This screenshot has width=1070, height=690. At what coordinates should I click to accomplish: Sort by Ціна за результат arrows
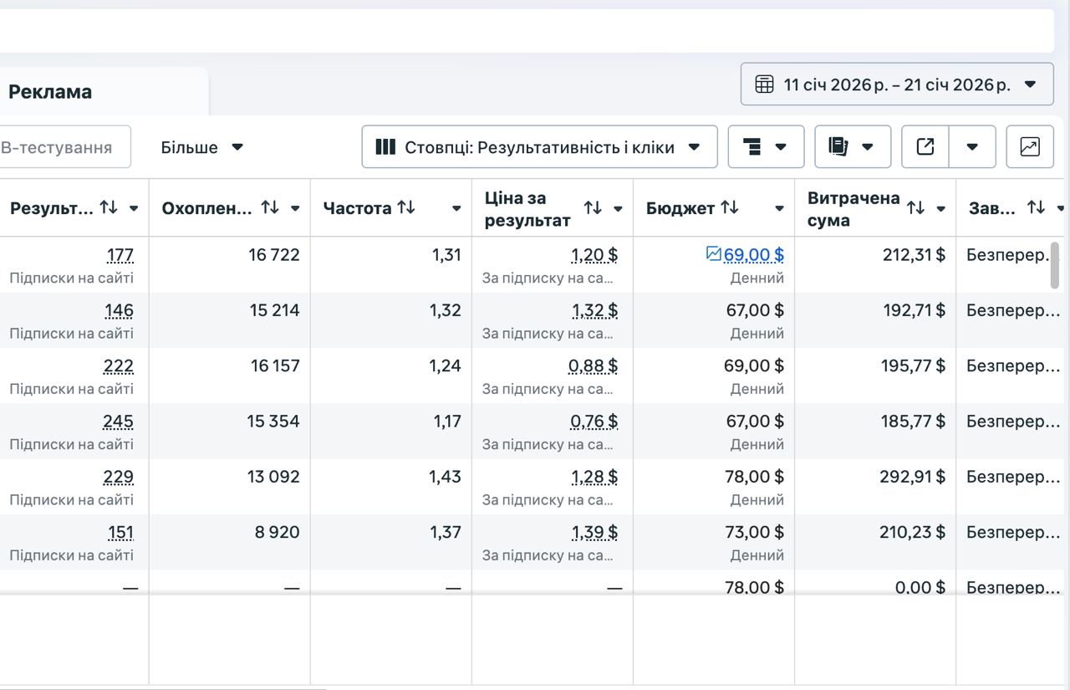point(593,207)
